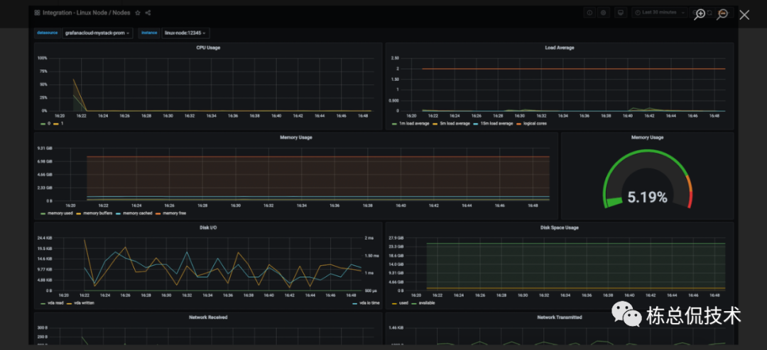Open the Network Received panel title menu
Viewport: 767px width, 350px height.
click(x=208, y=317)
